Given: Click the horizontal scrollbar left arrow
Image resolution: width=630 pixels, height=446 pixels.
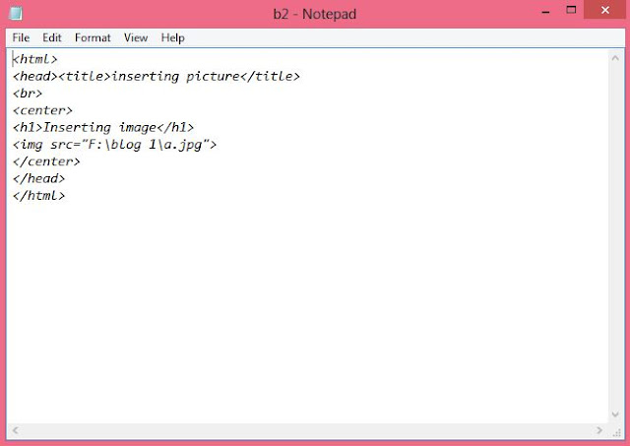Looking at the screenshot, I should [x=16, y=430].
